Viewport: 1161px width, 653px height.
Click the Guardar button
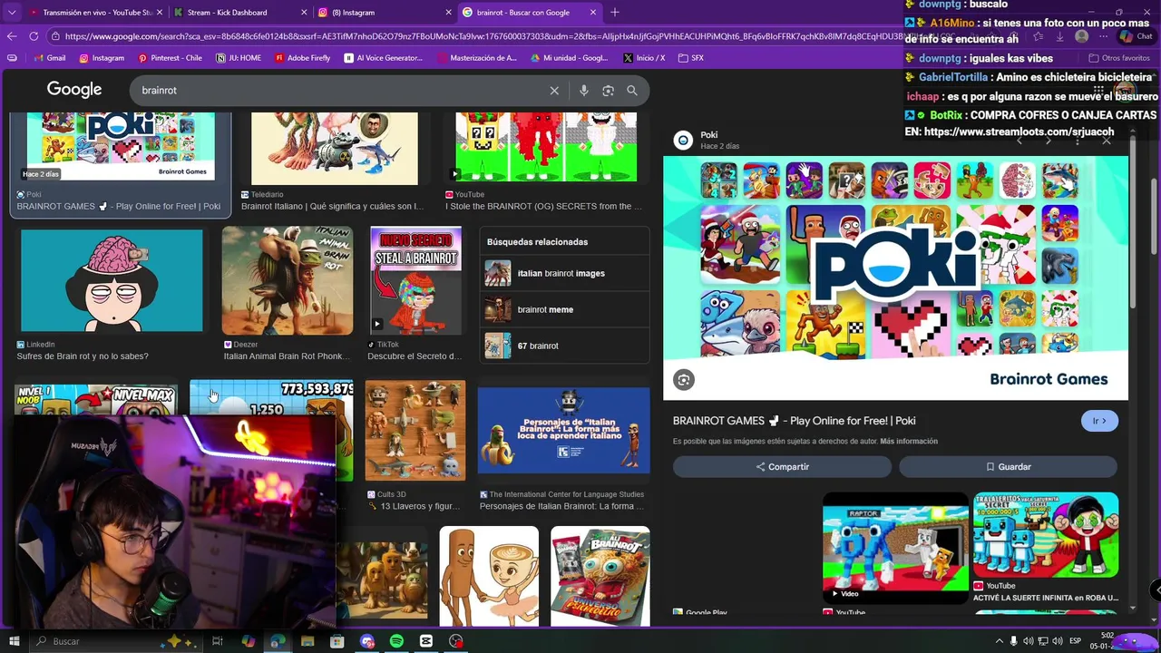1008,466
